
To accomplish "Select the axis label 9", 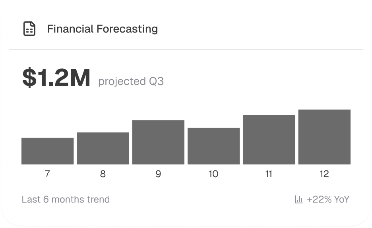I will click(158, 174).
